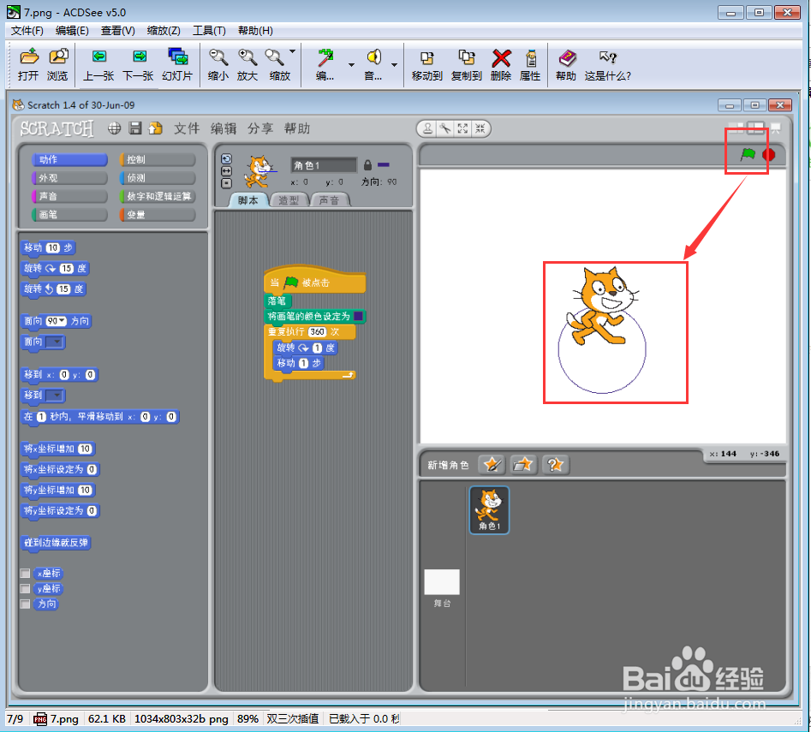Select the 动作 motion category

(69, 159)
